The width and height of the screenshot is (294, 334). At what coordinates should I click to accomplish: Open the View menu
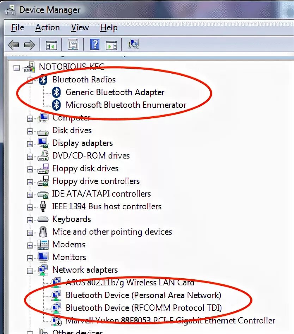[80, 28]
